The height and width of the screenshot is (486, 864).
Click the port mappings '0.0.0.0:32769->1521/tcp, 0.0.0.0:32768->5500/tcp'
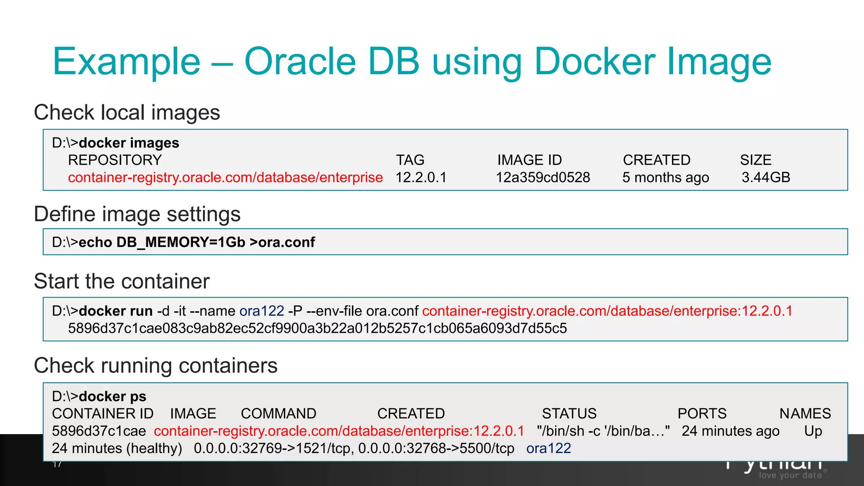coord(354,448)
